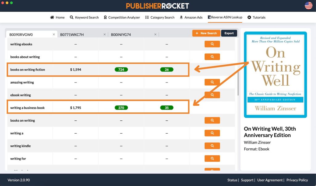Image resolution: width=316 pixels, height=186 pixels.
Task: Select 'writing kindle' keyword text
Action: pos(20,146)
